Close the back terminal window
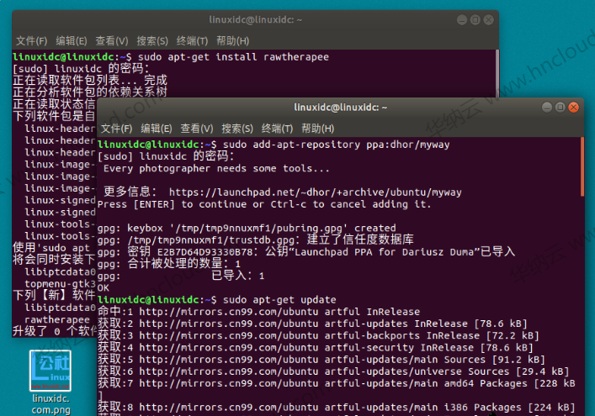Viewport: 595px width, 416px height. [488, 19]
